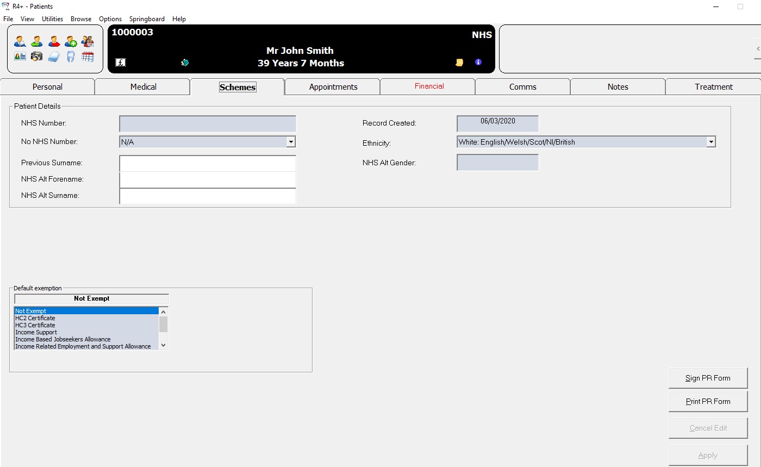Add a new patient with plus icon
This screenshot has width=761, height=467.
coord(71,41)
